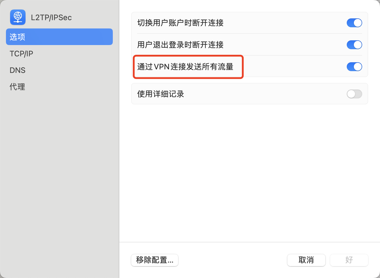380x278 pixels.
Task: Select the 选项 tab in sidebar
Action: click(59, 37)
